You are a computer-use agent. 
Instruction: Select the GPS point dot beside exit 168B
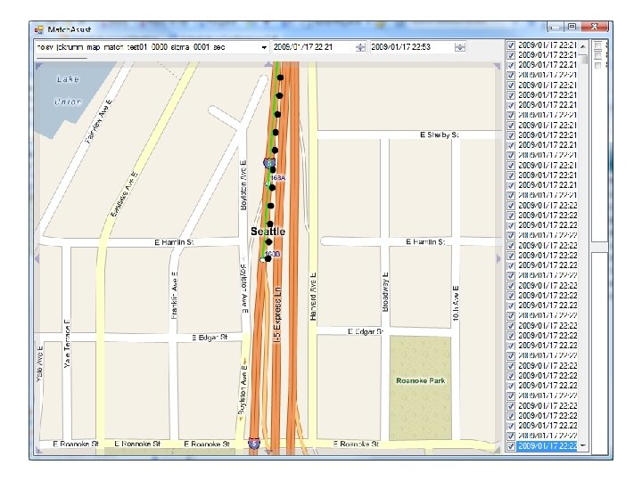[267, 259]
